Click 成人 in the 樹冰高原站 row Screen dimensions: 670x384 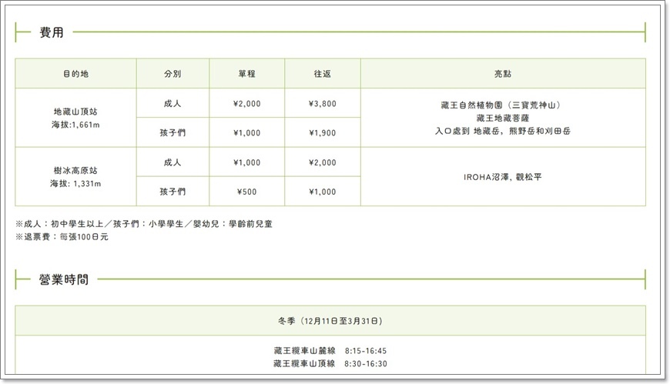point(173,162)
